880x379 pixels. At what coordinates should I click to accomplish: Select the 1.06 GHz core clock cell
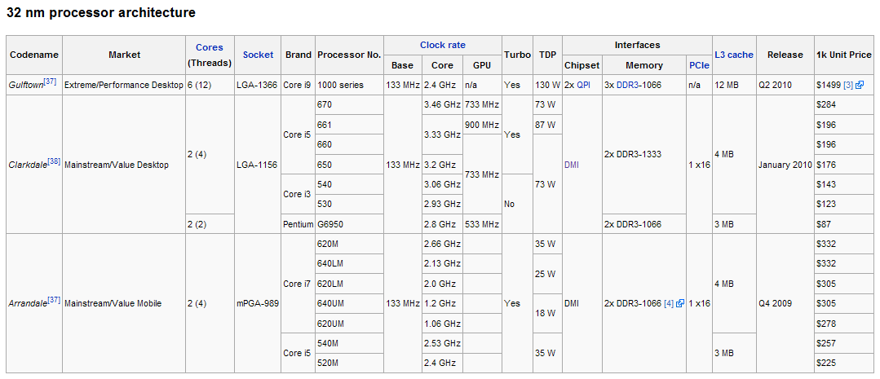442,324
